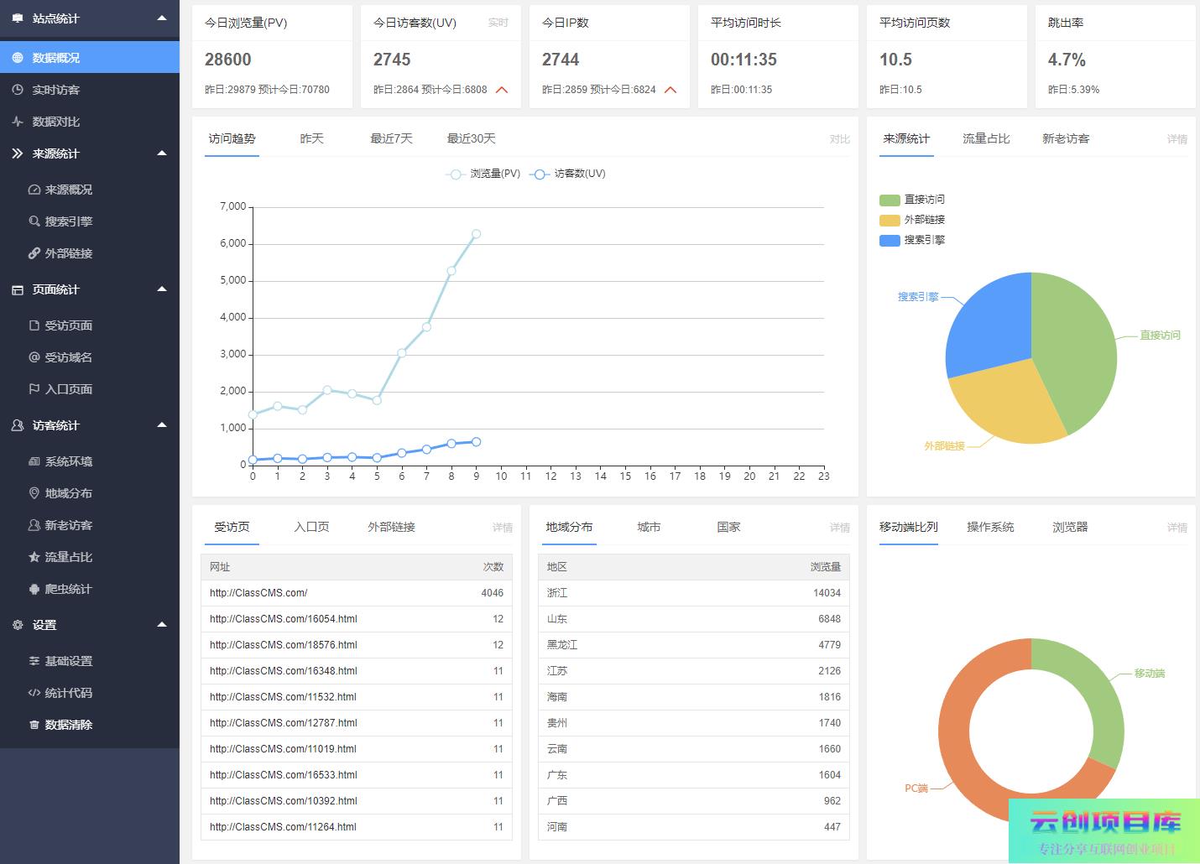This screenshot has height=864, width=1200.
Task: Toggle 直接访问 legend entry in pie chart
Action: tap(912, 200)
